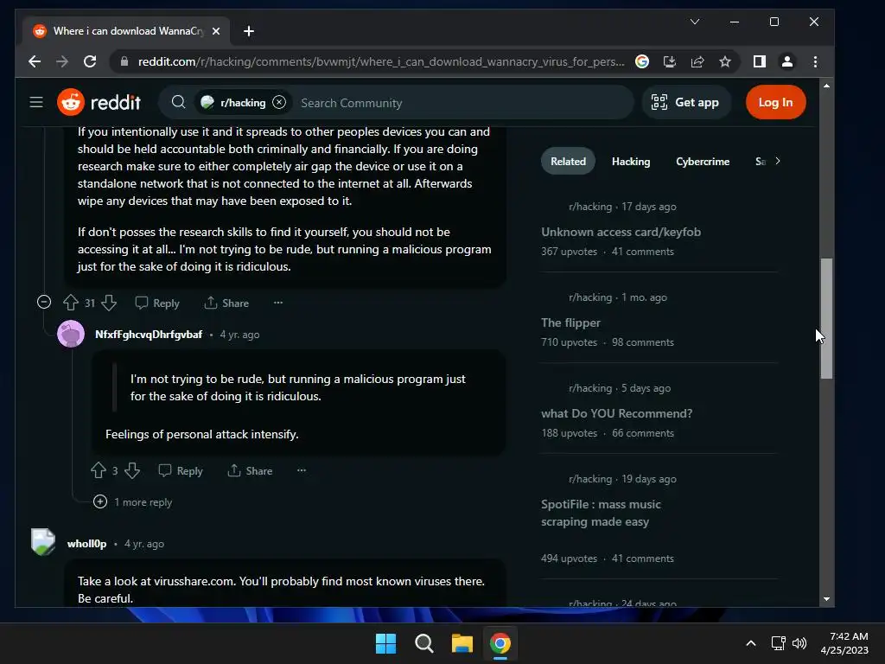The height and width of the screenshot is (664, 885).
Task: Share the 'Feelings of personal attack' comment
Action: click(250, 470)
